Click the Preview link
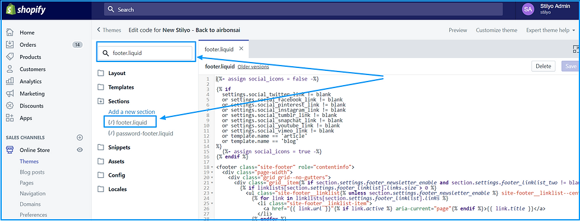Screen dimensions: 580x221 click(x=458, y=30)
